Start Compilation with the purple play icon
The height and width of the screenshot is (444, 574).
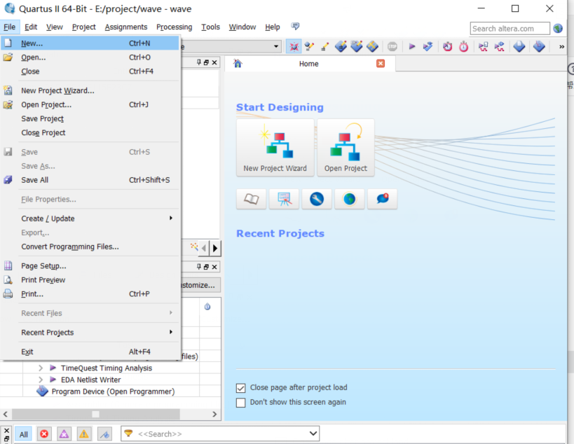[412, 46]
